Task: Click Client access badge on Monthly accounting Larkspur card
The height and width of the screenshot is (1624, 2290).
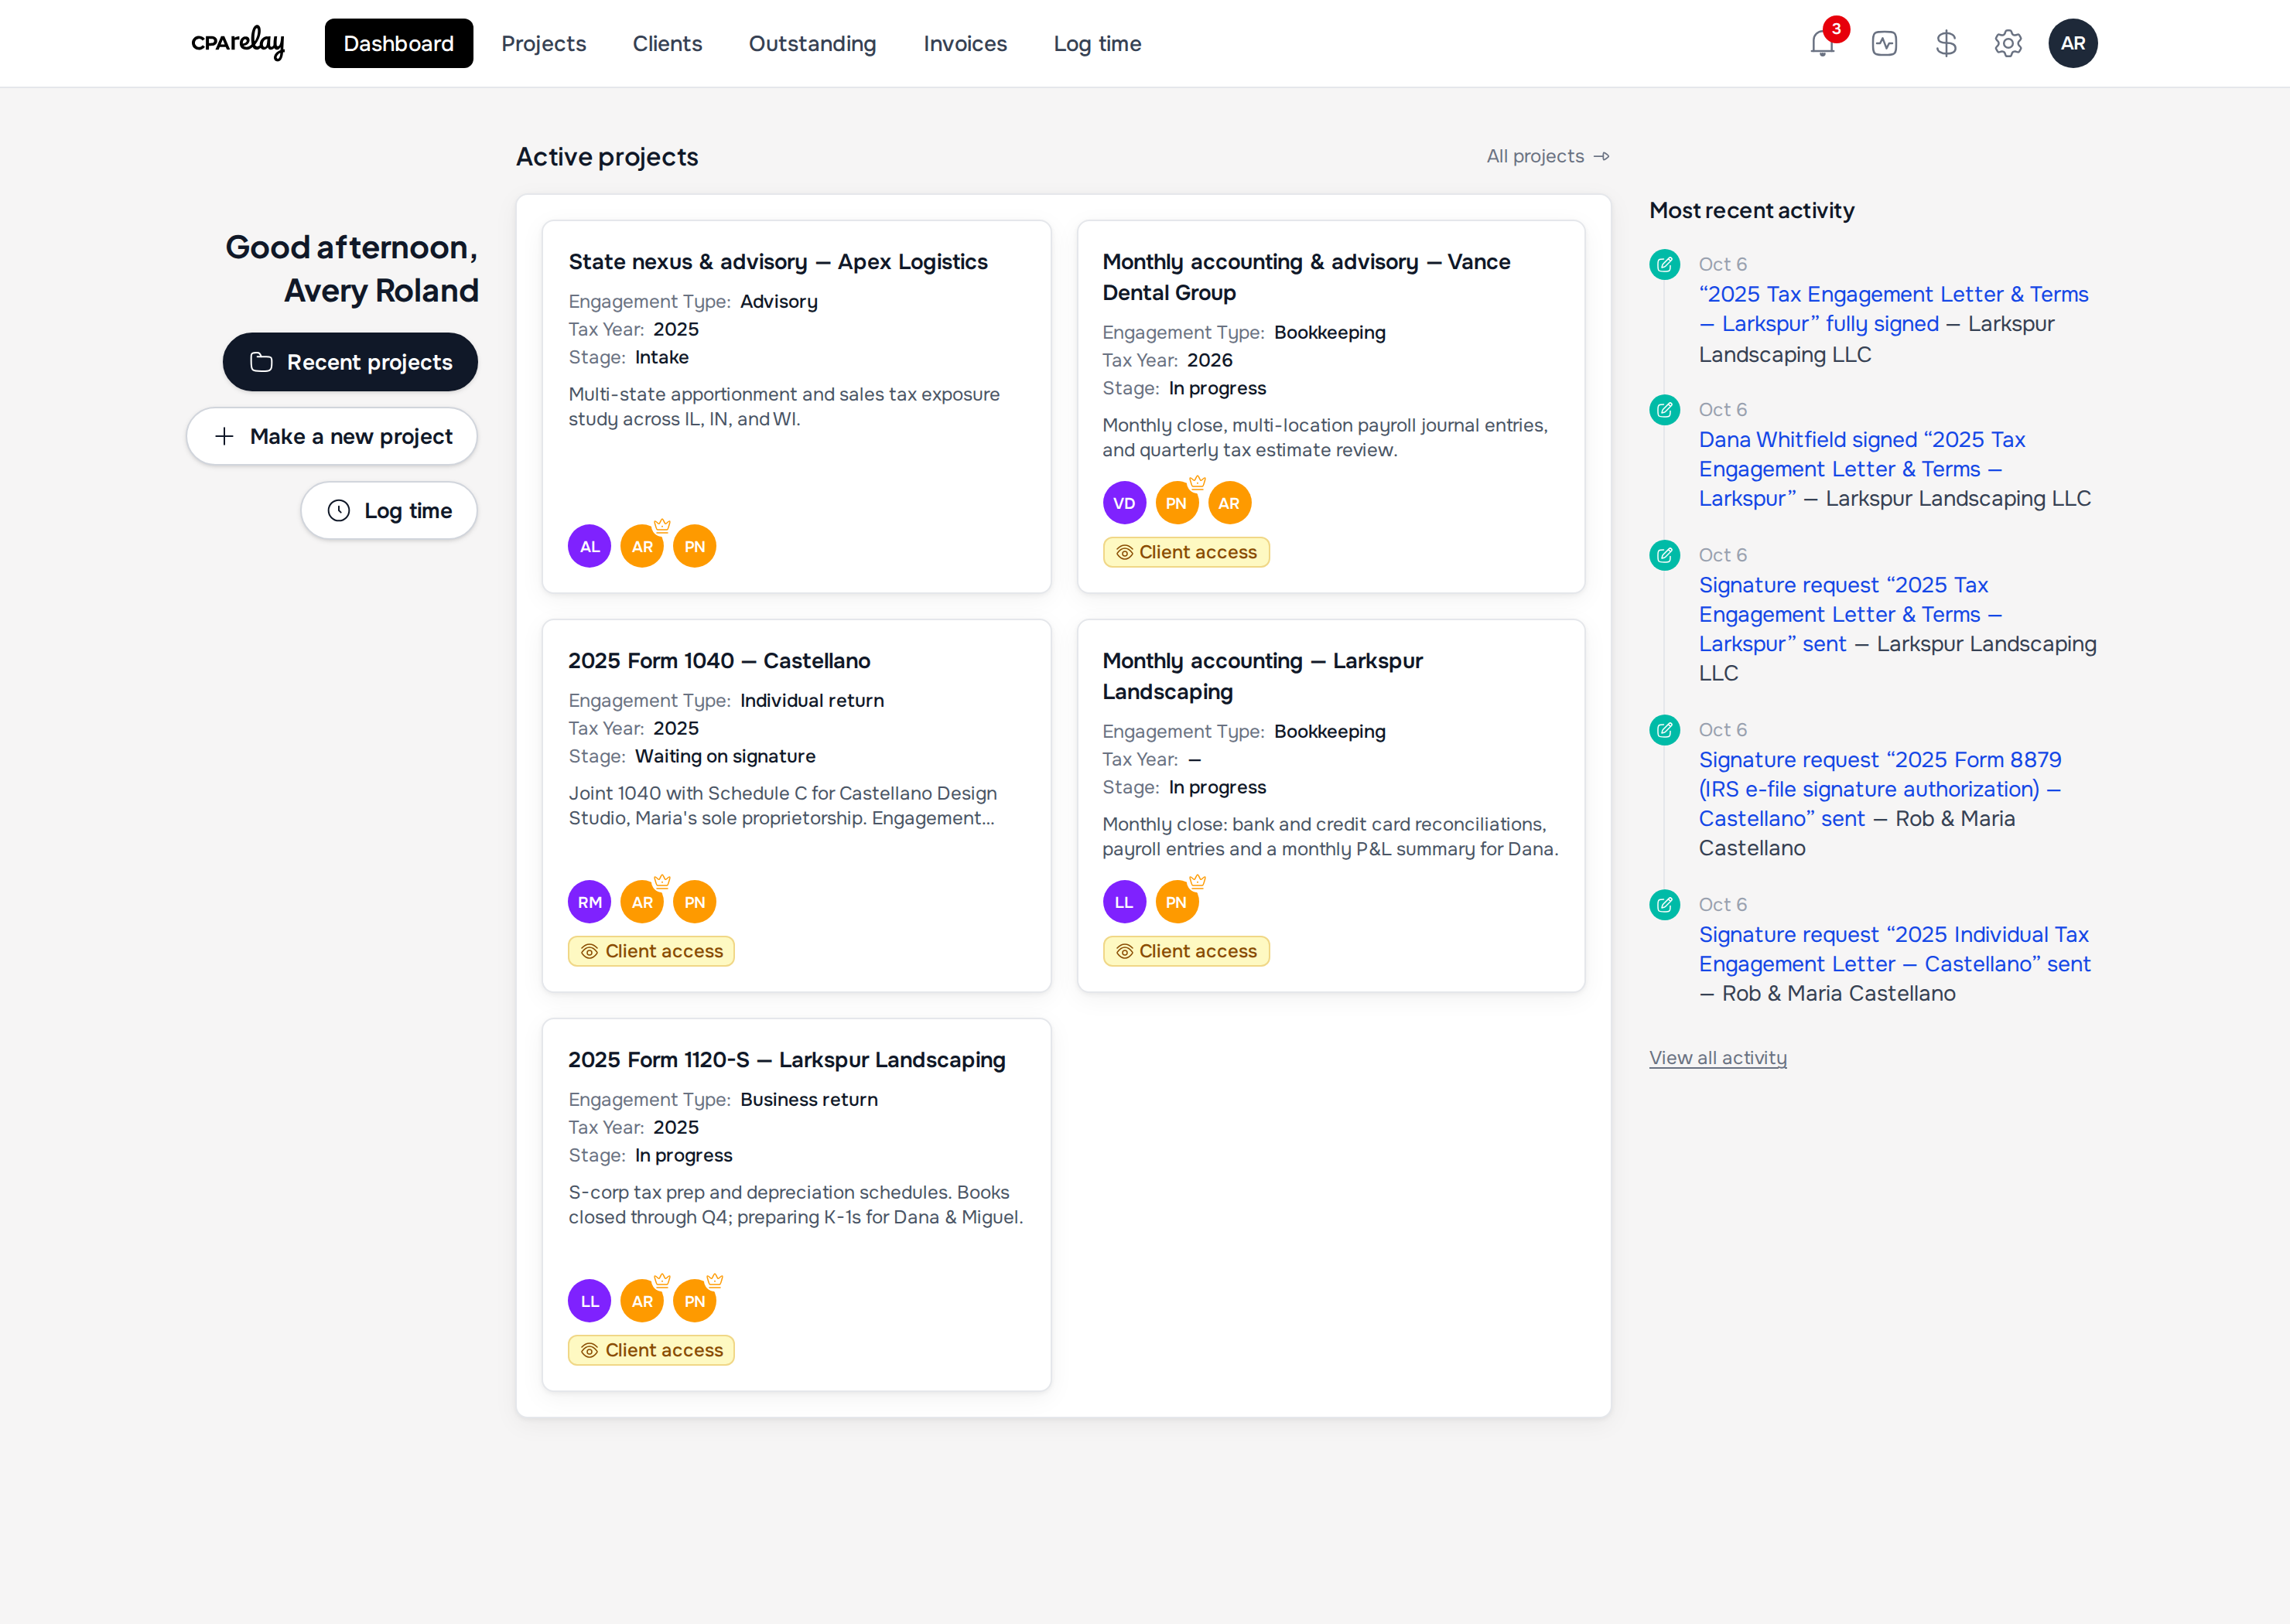Action: click(1185, 951)
